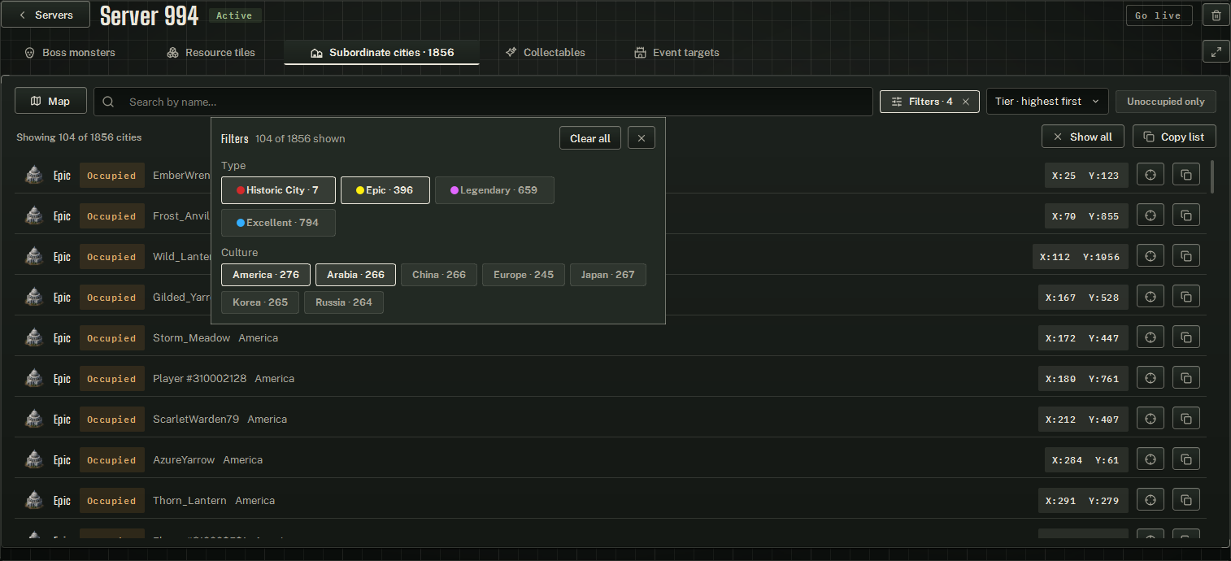Image resolution: width=1231 pixels, height=561 pixels.
Task: Click the search magnifier icon
Action: tap(109, 102)
